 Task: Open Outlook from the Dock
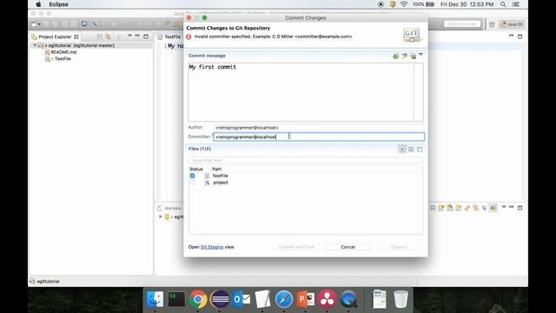click(242, 299)
